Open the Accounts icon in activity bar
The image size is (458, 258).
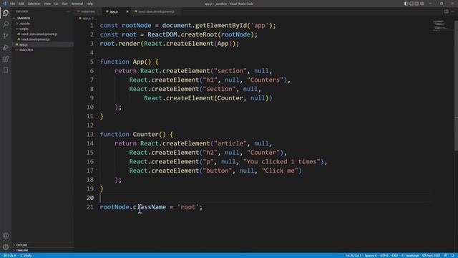[x=6, y=236]
